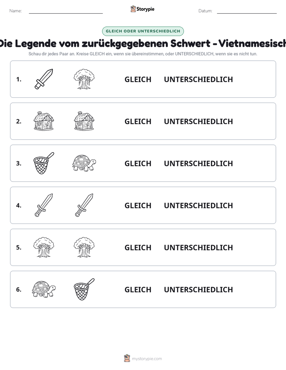Screen dimensions: 286x370
Task: Choose UNTERSCHIEDLICH for row 1
Action: (x=198, y=80)
